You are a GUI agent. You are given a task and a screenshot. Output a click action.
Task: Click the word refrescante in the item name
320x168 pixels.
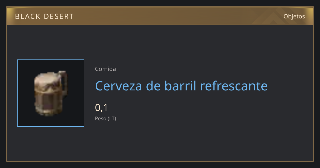[x=233, y=86]
